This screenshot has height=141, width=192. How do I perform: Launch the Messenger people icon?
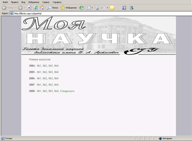pyautogui.click(x=131, y=8)
